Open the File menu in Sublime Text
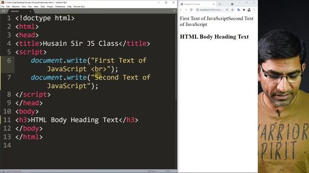This screenshot has height=173, width=309. tap(3, 6)
